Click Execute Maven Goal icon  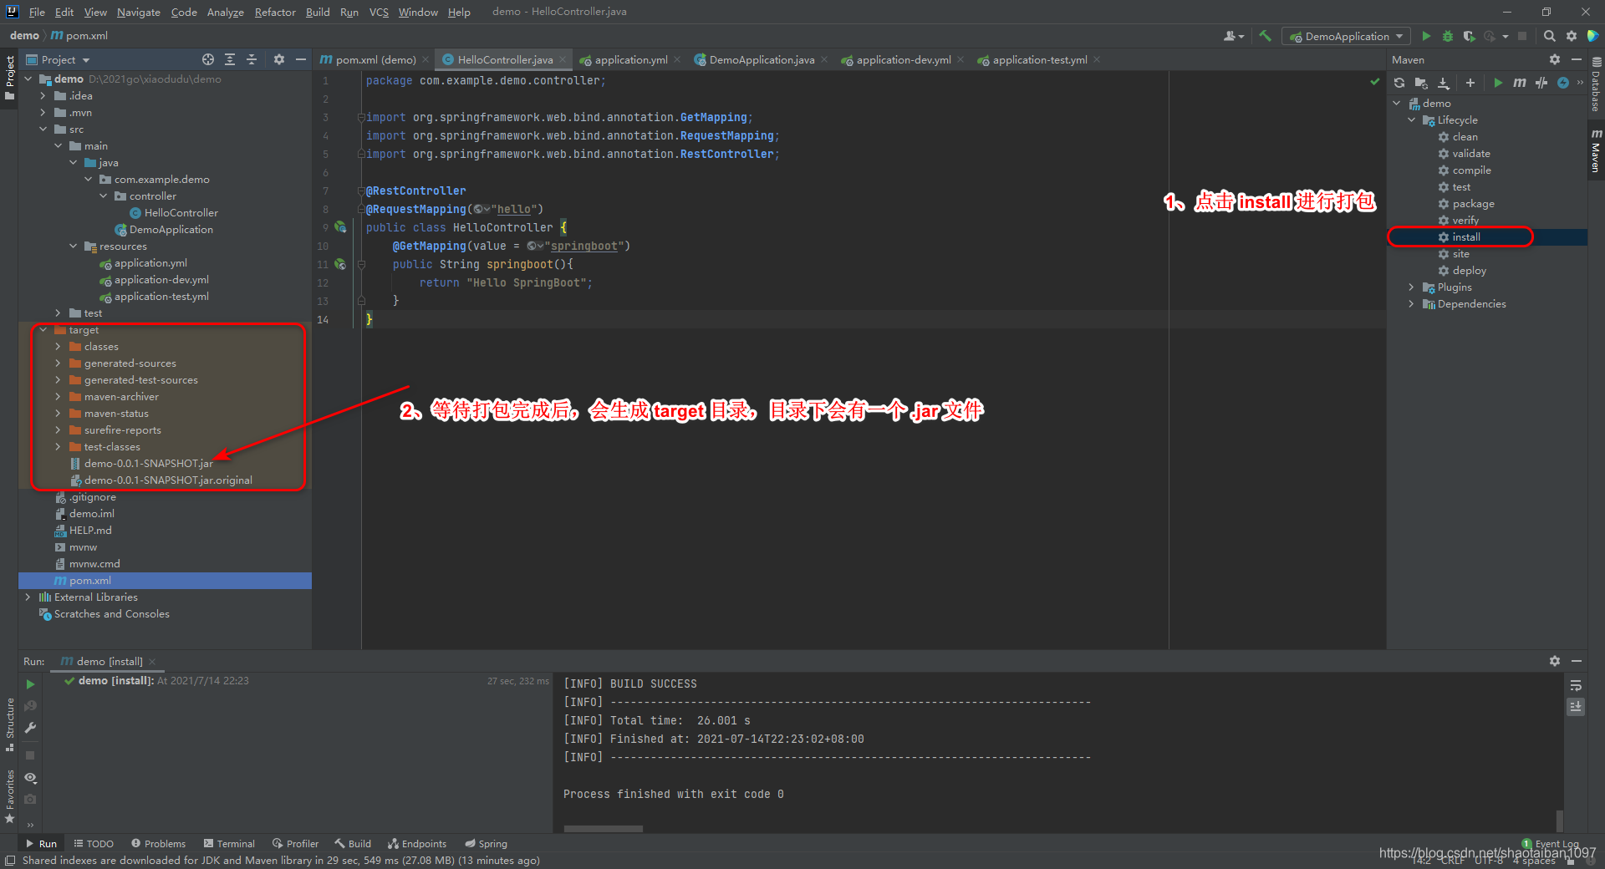tap(1519, 83)
